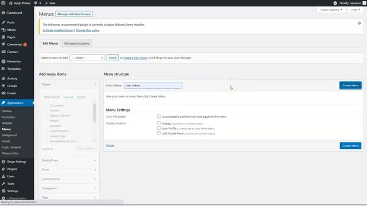The image size is (367, 206).
Task: Click Dismiss this notice link
Action: point(88,30)
